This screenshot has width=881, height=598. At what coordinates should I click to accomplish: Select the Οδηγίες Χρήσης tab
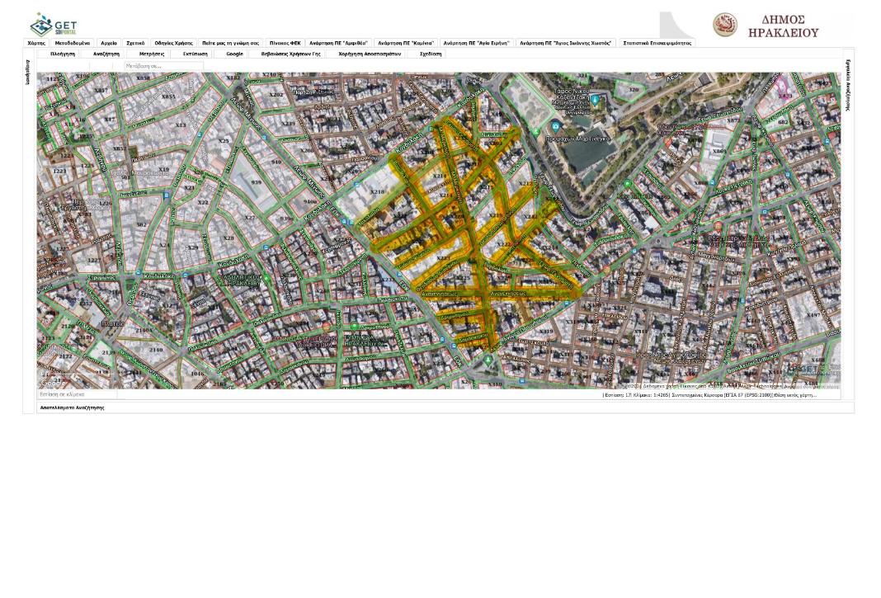click(x=173, y=43)
